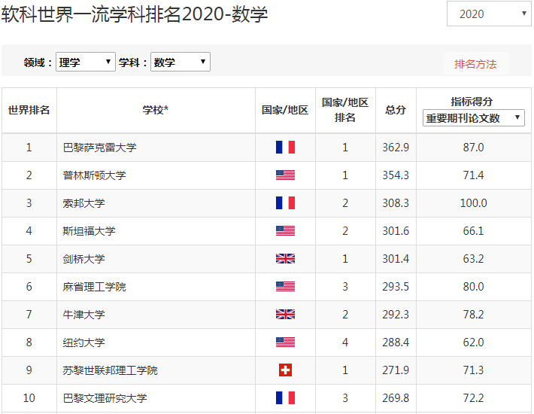The height and width of the screenshot is (414, 534).
Task: Click the total score 269.8
Action: point(396,397)
